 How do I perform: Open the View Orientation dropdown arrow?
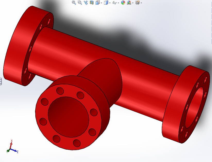pyautogui.click(x=101, y=3)
